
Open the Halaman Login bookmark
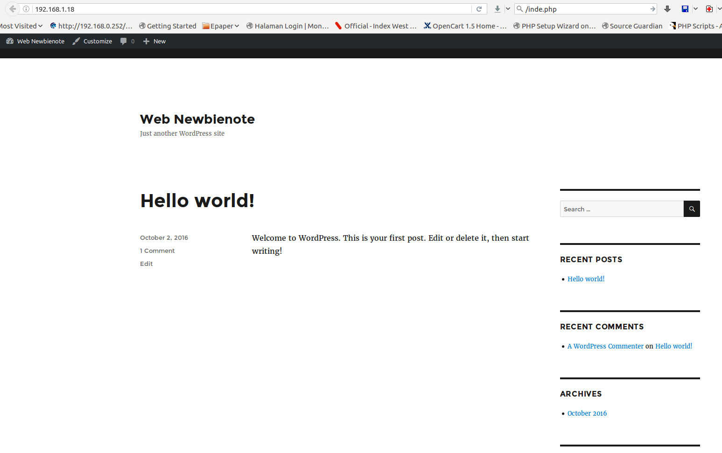287,26
